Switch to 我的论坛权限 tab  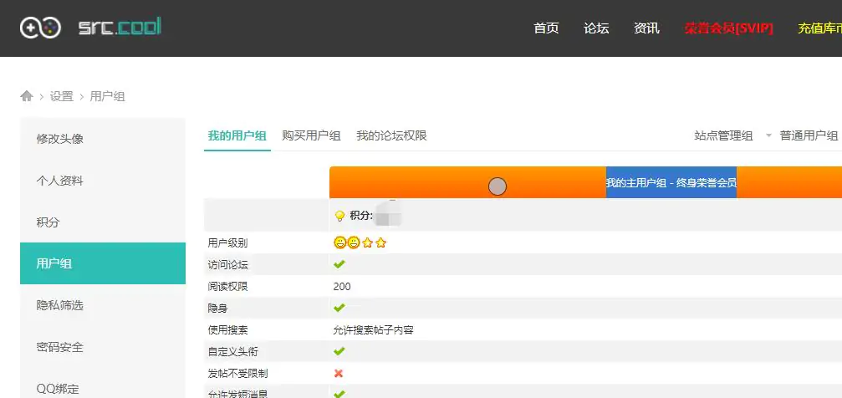pos(391,136)
